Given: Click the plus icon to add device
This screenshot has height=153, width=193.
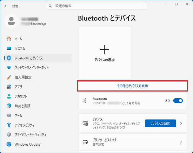Looking at the screenshot, I should click(104, 49).
